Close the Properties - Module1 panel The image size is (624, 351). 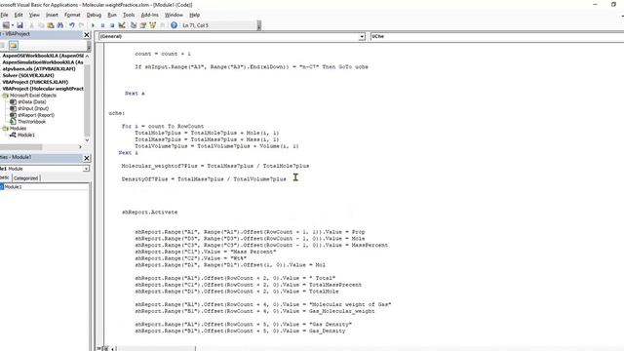coord(87,158)
